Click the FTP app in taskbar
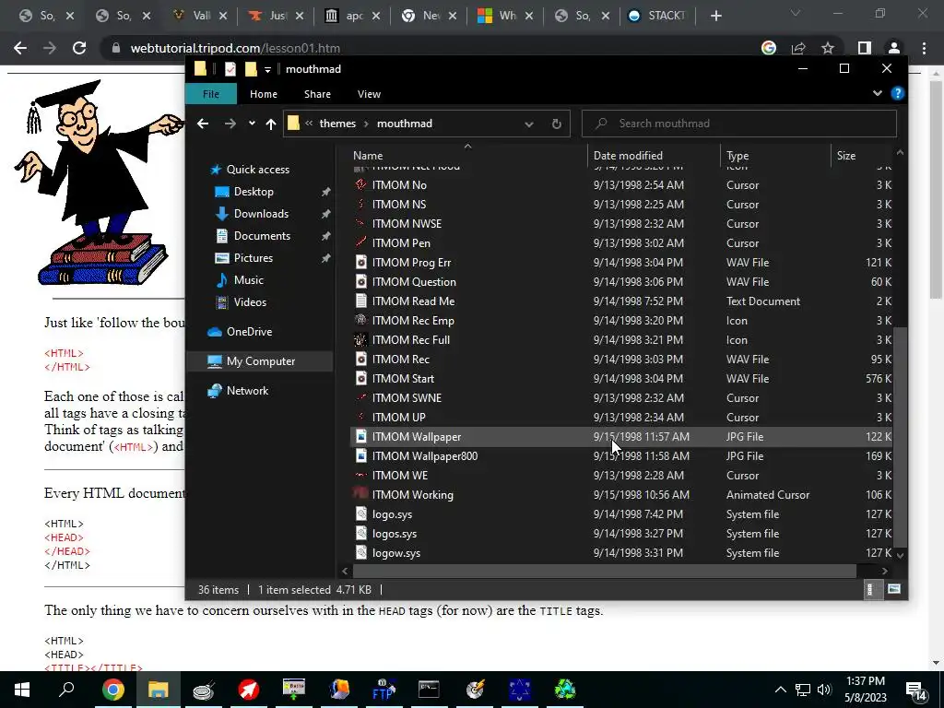 click(383, 690)
